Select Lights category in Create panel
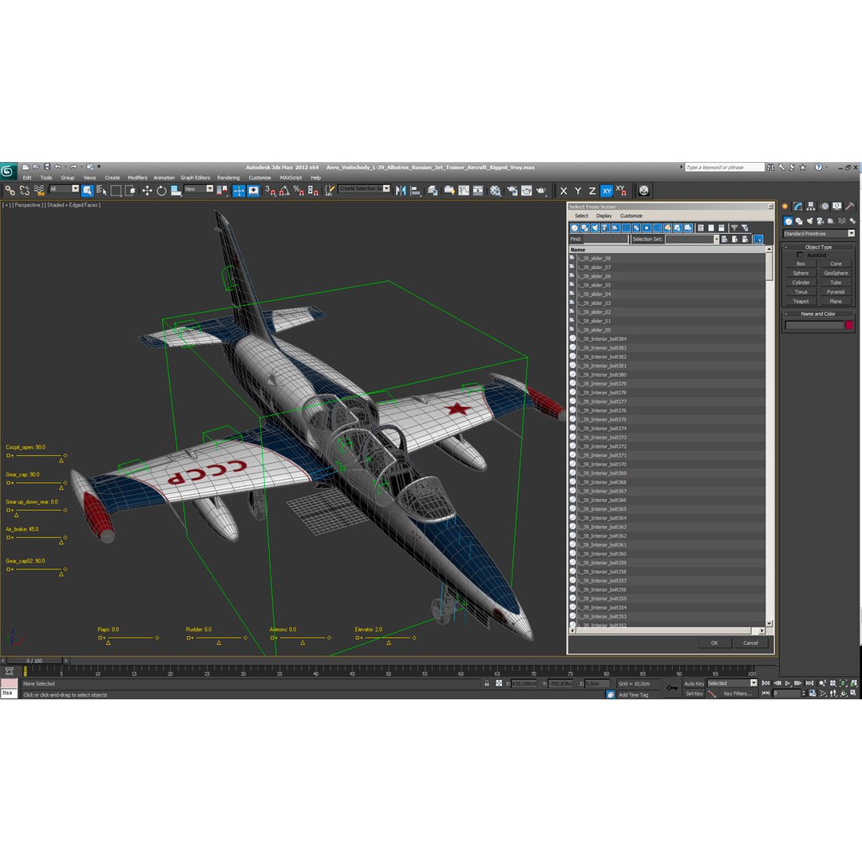The image size is (862, 862). click(x=809, y=221)
